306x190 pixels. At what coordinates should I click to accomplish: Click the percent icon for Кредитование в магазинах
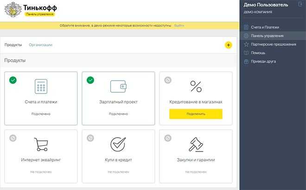pyautogui.click(x=196, y=86)
